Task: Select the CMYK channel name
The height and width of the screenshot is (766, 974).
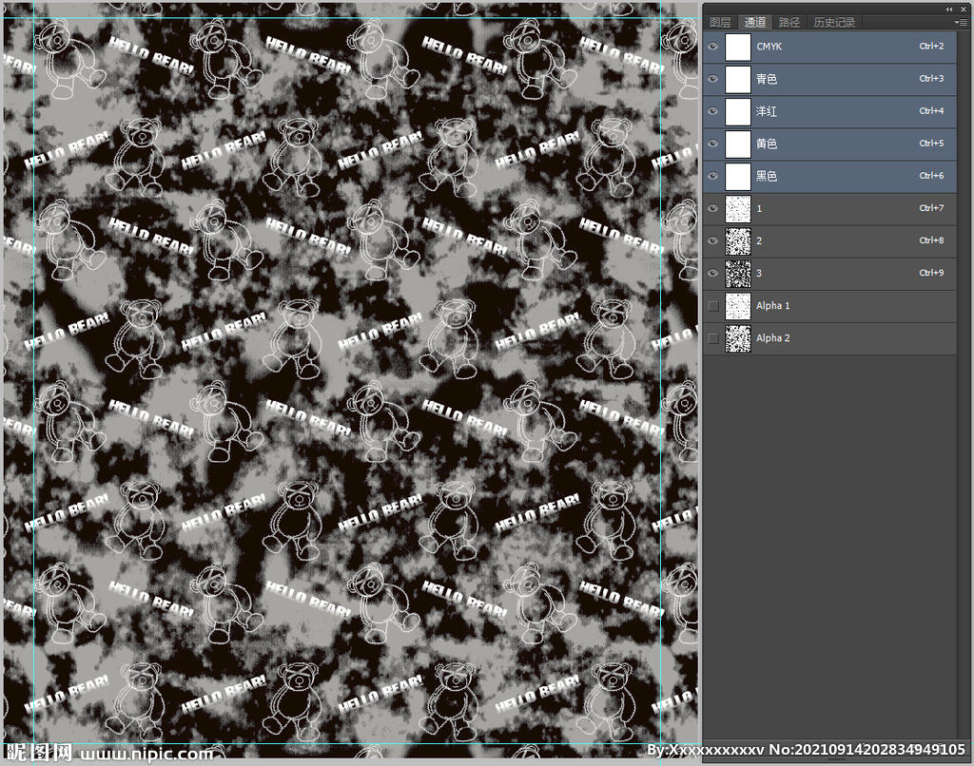Action: (769, 47)
